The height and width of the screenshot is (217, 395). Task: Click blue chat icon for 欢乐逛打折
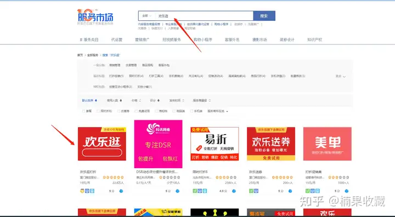tap(121, 191)
